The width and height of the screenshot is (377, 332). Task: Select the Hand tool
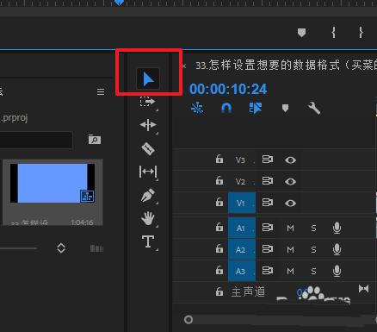click(x=148, y=218)
